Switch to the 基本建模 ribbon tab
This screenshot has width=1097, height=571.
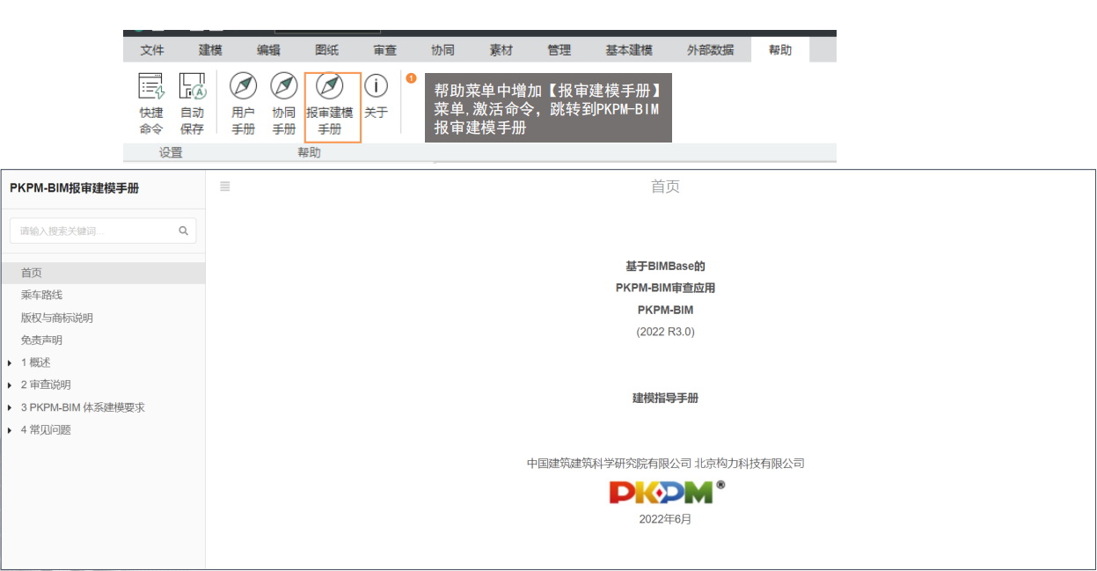click(629, 50)
